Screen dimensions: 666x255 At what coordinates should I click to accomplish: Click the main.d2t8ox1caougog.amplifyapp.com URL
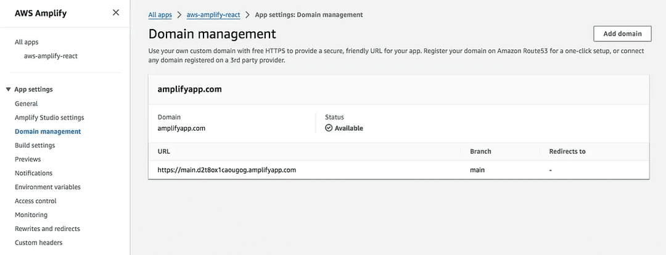pos(227,170)
